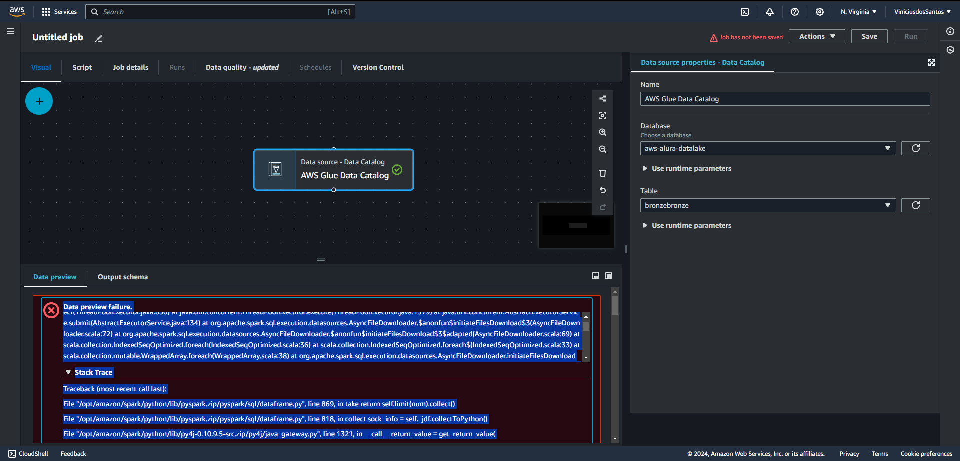Open the Privacy link
Image resolution: width=960 pixels, height=461 pixels.
pyautogui.click(x=849, y=454)
